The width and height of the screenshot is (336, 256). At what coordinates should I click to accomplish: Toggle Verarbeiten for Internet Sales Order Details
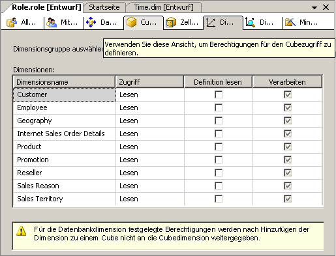[x=288, y=134]
